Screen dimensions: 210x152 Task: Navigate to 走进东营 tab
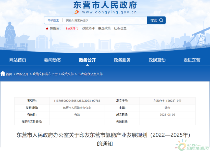click(x=192, y=60)
